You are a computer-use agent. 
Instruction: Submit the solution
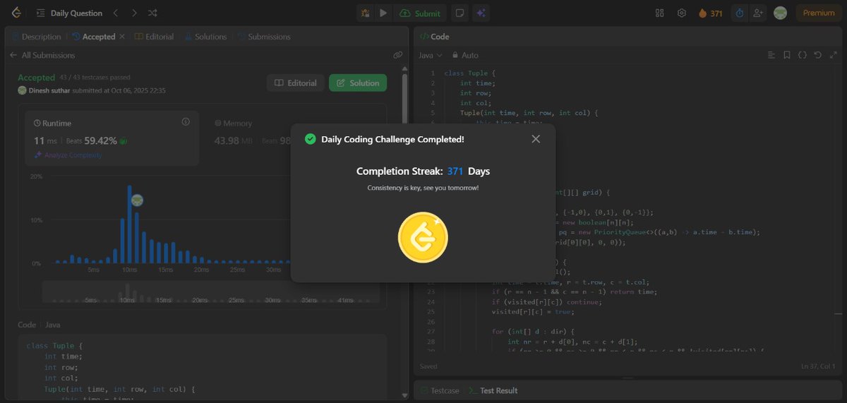pos(420,13)
